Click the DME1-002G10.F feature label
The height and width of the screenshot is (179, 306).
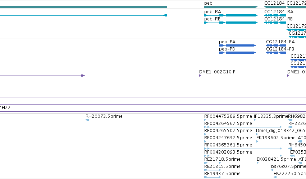point(217,72)
